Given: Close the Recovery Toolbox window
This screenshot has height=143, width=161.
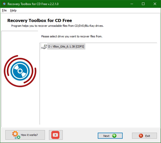Looking at the screenshot, I should tap(155, 4).
